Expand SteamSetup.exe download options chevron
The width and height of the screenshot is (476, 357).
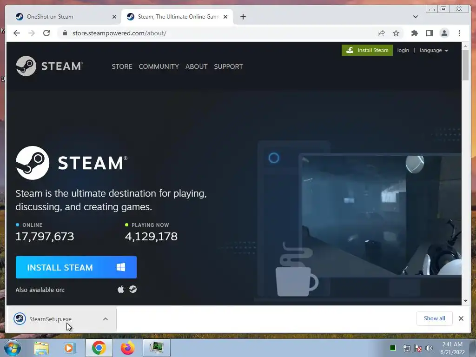tap(106, 319)
